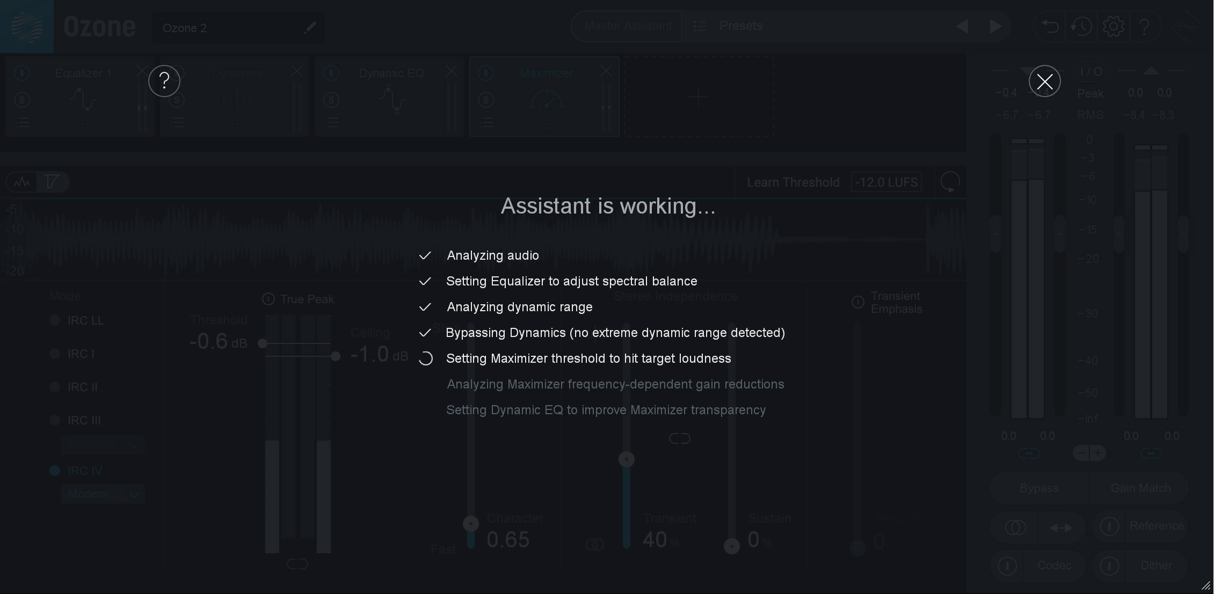The height and width of the screenshot is (594, 1214).
Task: Open the IRC III Balanced dropdown
Action: (103, 445)
